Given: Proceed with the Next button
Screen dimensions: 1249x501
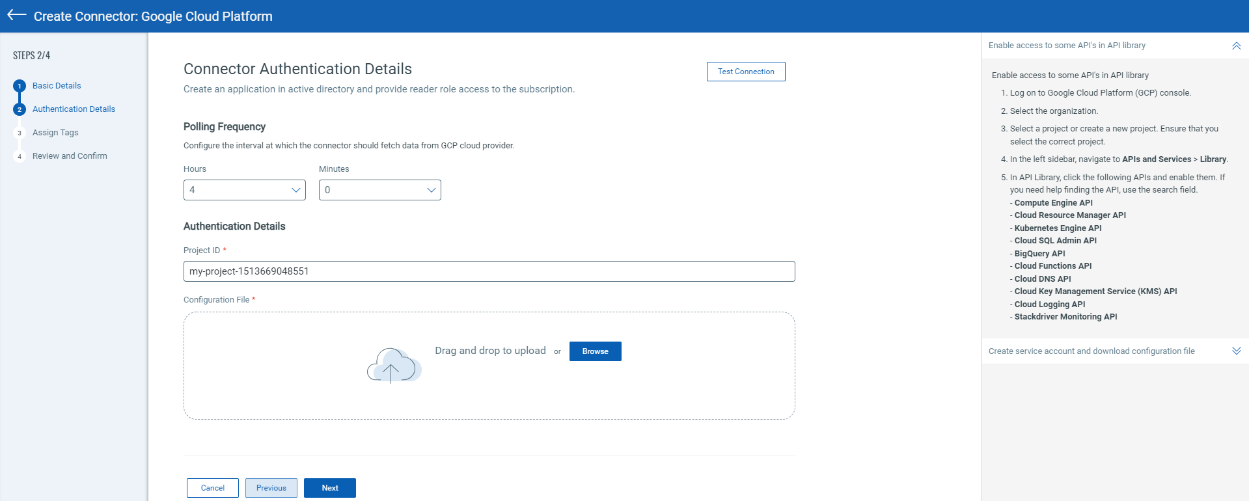Looking at the screenshot, I should pos(330,488).
